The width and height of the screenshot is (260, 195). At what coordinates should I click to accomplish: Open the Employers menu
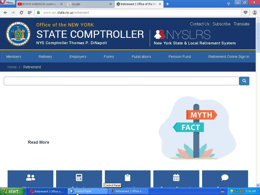(x=78, y=57)
